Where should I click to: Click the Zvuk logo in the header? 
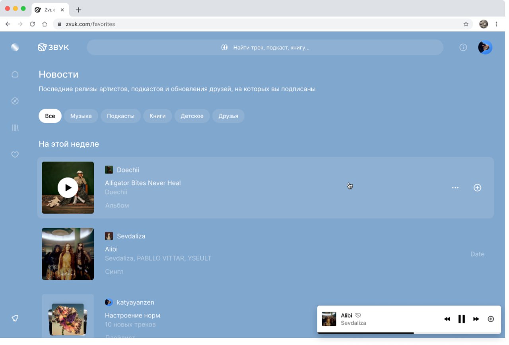[53, 47]
